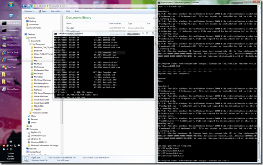263x165 pixels.
Task: Switch to the violation browser taskbar button
Action: pyautogui.click(x=11, y=60)
